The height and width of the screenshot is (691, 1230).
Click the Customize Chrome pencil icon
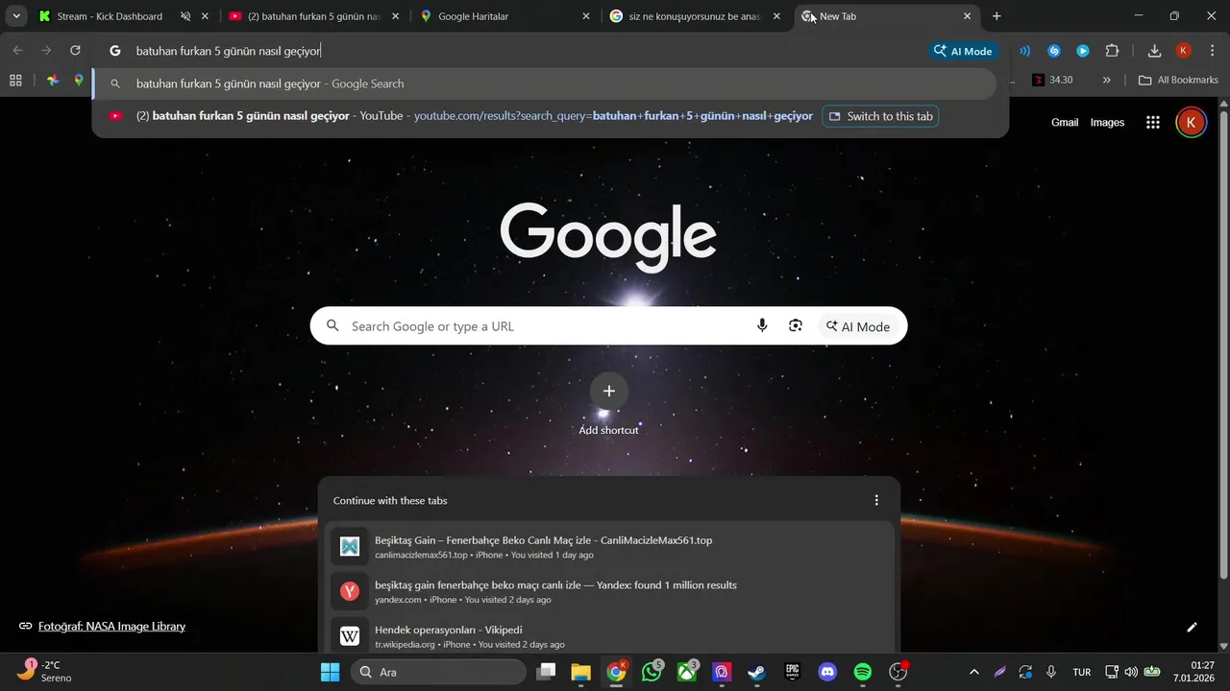coord(1192,627)
